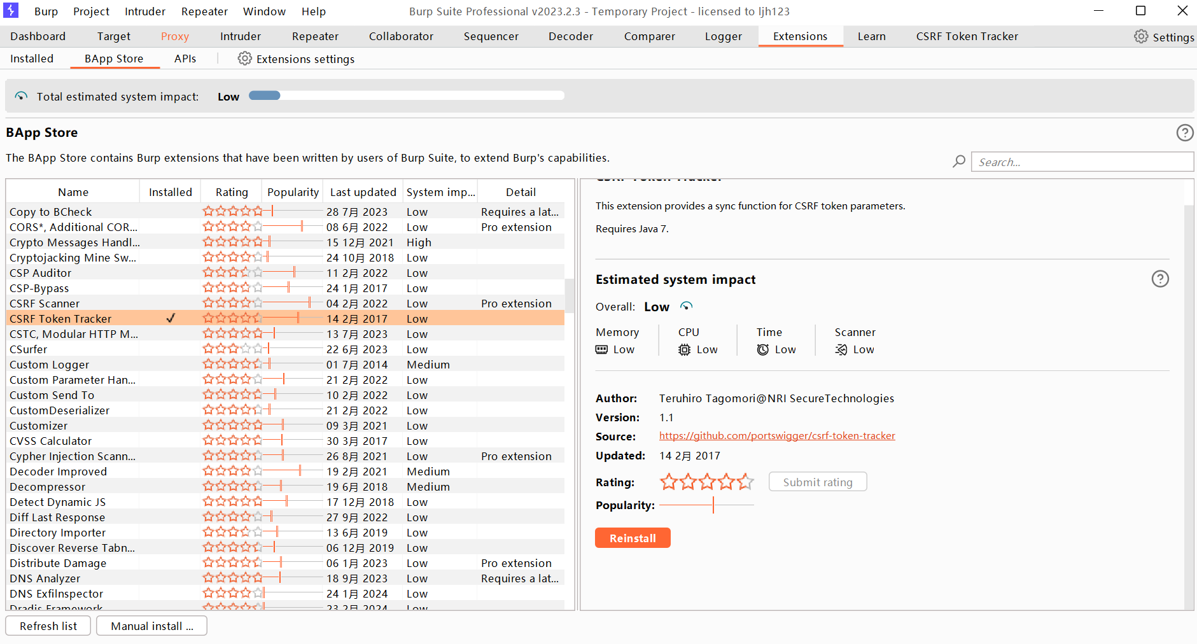1197x644 pixels.
Task: Click the Time clock icon
Action: click(x=762, y=349)
